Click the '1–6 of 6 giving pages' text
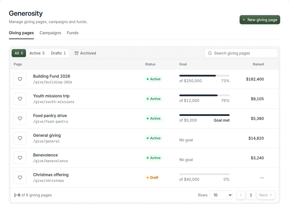The width and height of the screenshot is (289, 213). click(33, 195)
